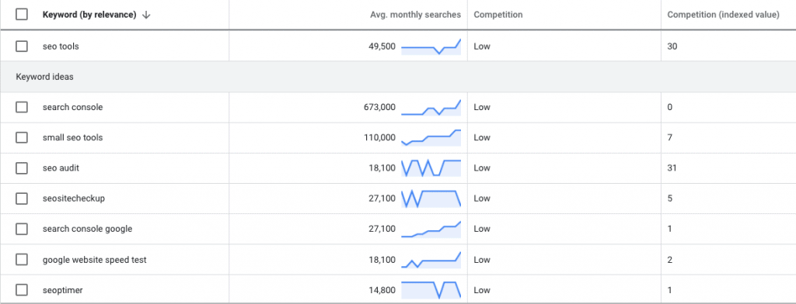
Task: Select the 'search console' row checkbox
Action: (x=21, y=108)
